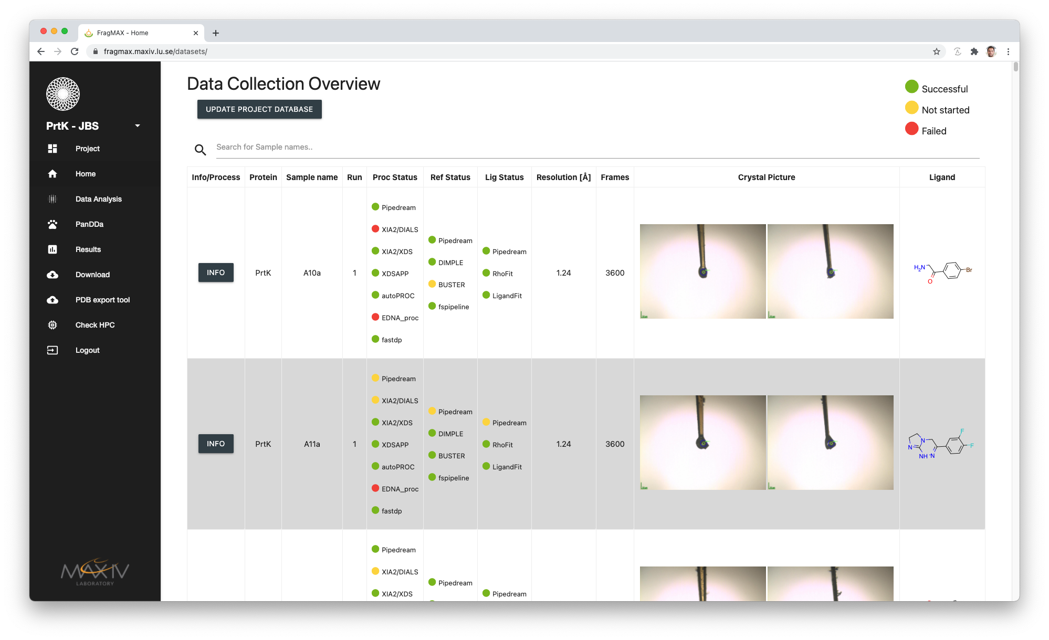
Task: Click the Check HPC chip icon
Action: (53, 325)
